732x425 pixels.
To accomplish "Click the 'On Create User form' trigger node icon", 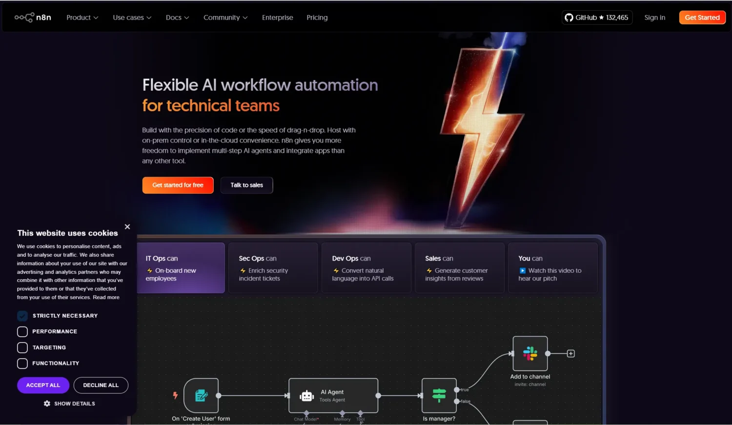I will 202,396.
